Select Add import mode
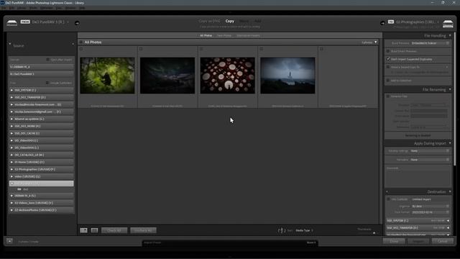Viewport: 460px width, 259px height. click(257, 21)
